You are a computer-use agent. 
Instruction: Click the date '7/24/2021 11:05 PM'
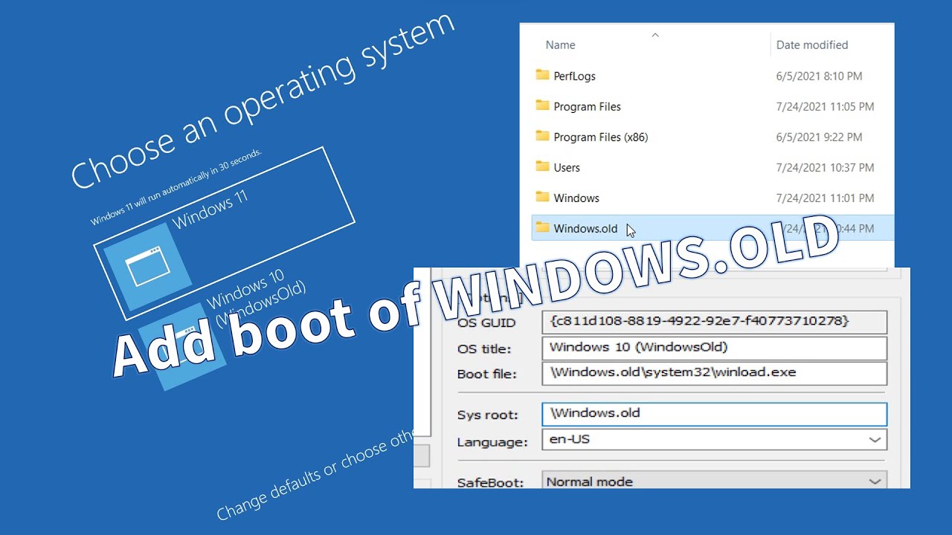pyautogui.click(x=825, y=106)
